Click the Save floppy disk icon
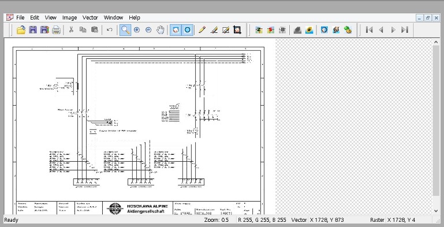Image resolution: width=444 pixels, height=227 pixels. point(33,30)
